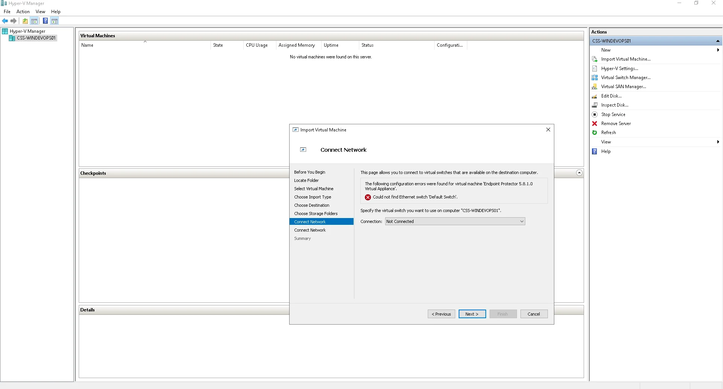Click the Stop Service icon
Viewport: 723px width, 389px height.
[x=595, y=114]
